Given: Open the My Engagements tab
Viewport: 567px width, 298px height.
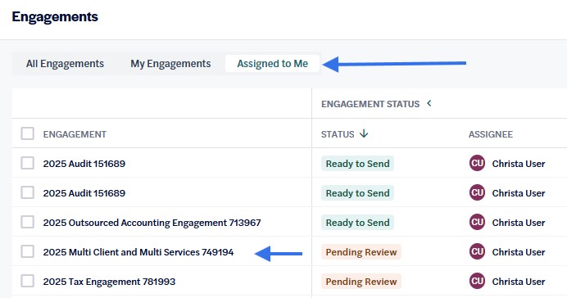Looking at the screenshot, I should pyautogui.click(x=170, y=64).
